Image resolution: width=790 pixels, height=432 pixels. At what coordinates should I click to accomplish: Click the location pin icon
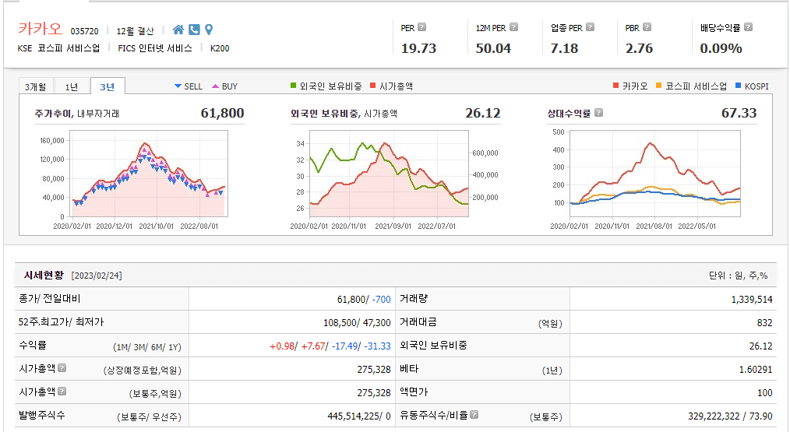(x=209, y=30)
